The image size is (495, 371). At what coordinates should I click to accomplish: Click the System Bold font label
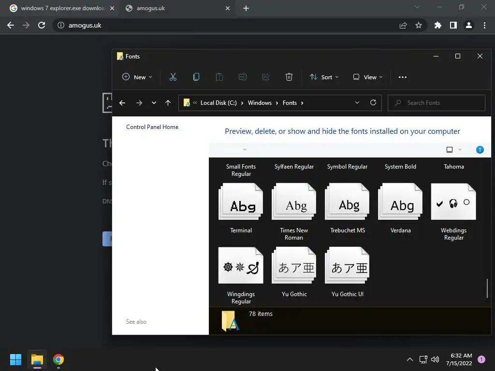pos(400,167)
